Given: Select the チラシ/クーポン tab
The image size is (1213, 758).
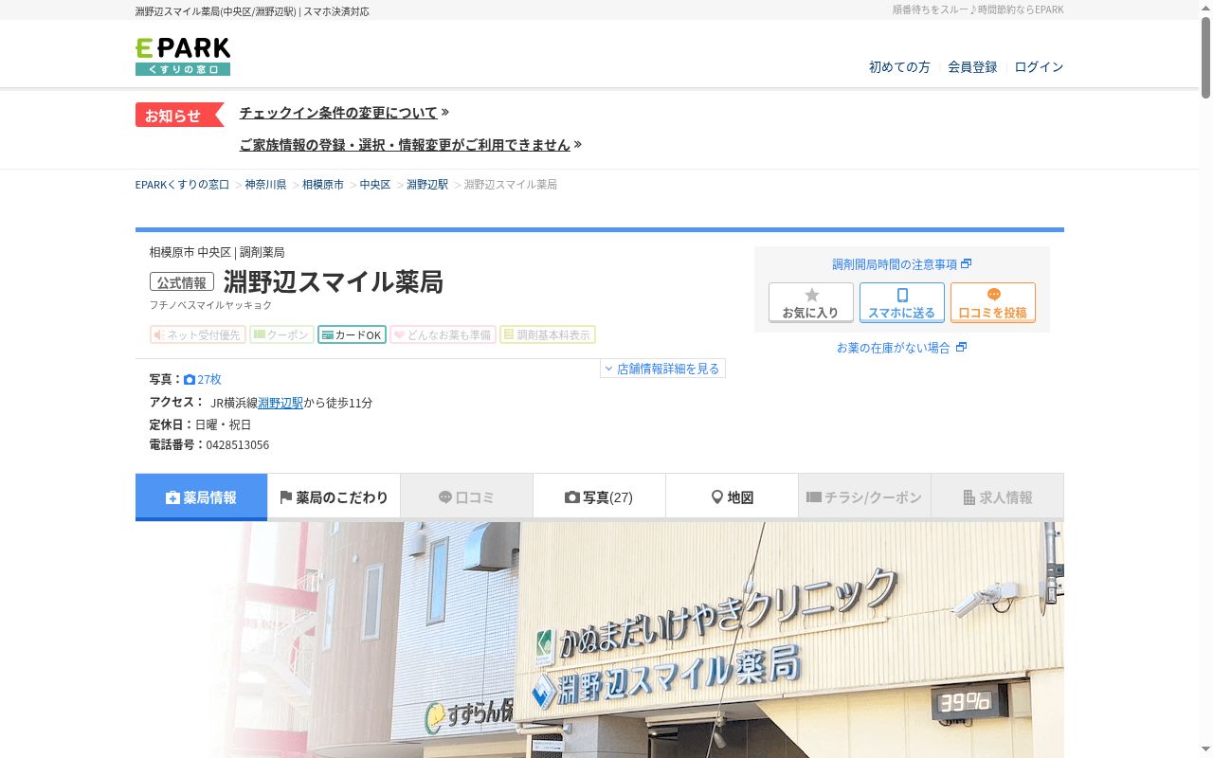Looking at the screenshot, I should 864,497.
